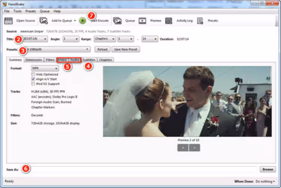The height and width of the screenshot is (188, 281).
Task: Switch to the Subtitles tab
Action: coord(89,60)
